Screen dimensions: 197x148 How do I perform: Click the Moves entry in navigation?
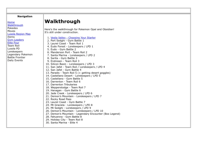pos(11,31)
